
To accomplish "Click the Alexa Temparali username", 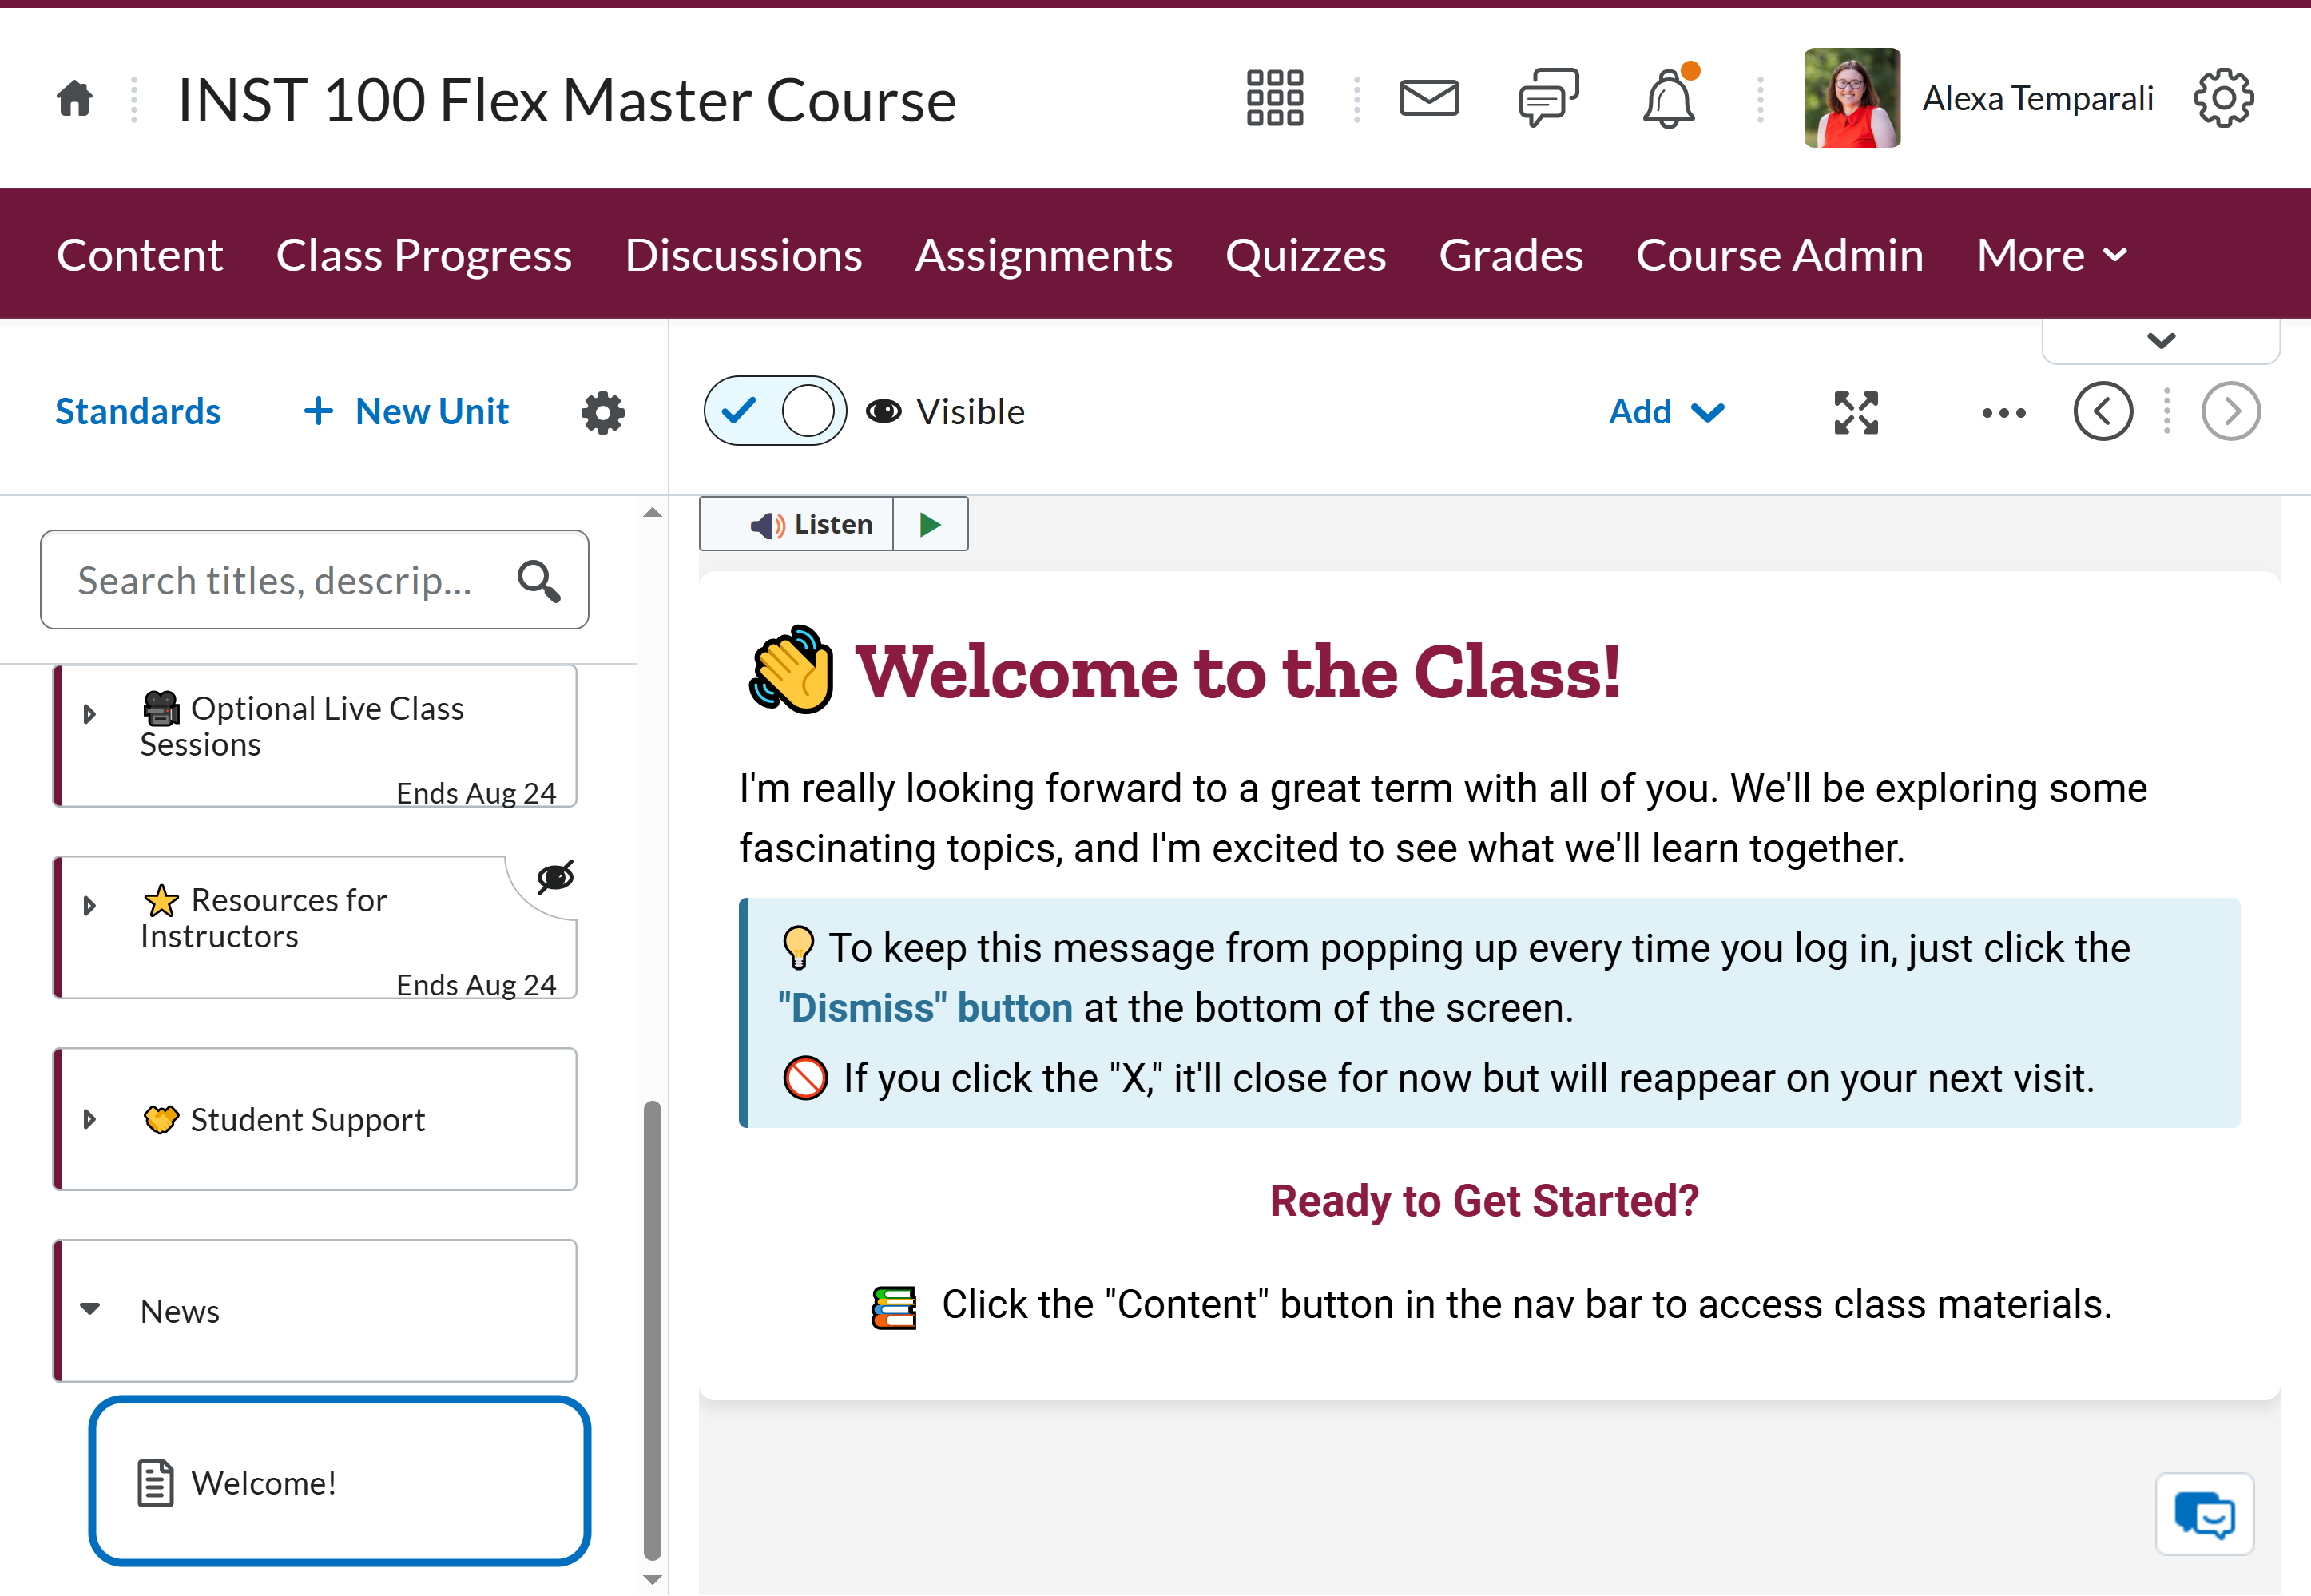I will click(x=2037, y=99).
